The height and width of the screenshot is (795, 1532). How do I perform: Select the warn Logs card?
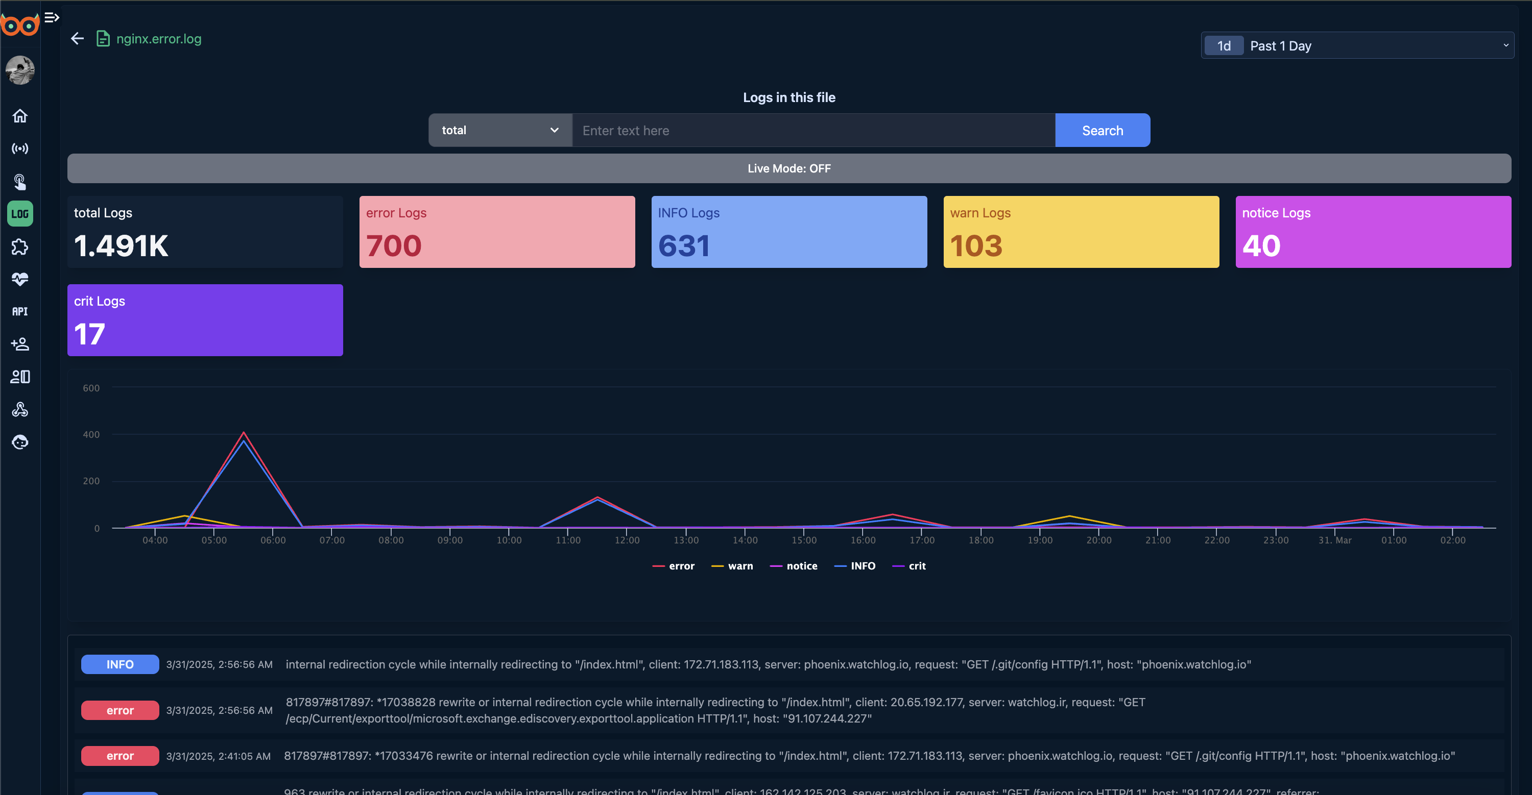click(1081, 232)
